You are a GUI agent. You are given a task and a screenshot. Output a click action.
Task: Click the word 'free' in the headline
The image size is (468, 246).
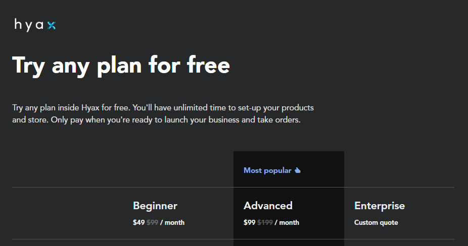tap(208, 65)
